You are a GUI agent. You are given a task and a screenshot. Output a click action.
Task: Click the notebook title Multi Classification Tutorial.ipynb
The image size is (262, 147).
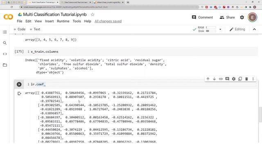[x=55, y=15]
